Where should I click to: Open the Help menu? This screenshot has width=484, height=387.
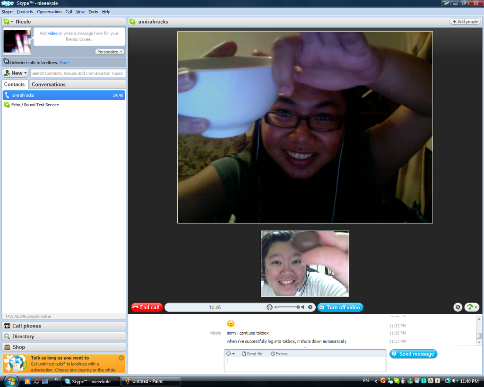106,12
